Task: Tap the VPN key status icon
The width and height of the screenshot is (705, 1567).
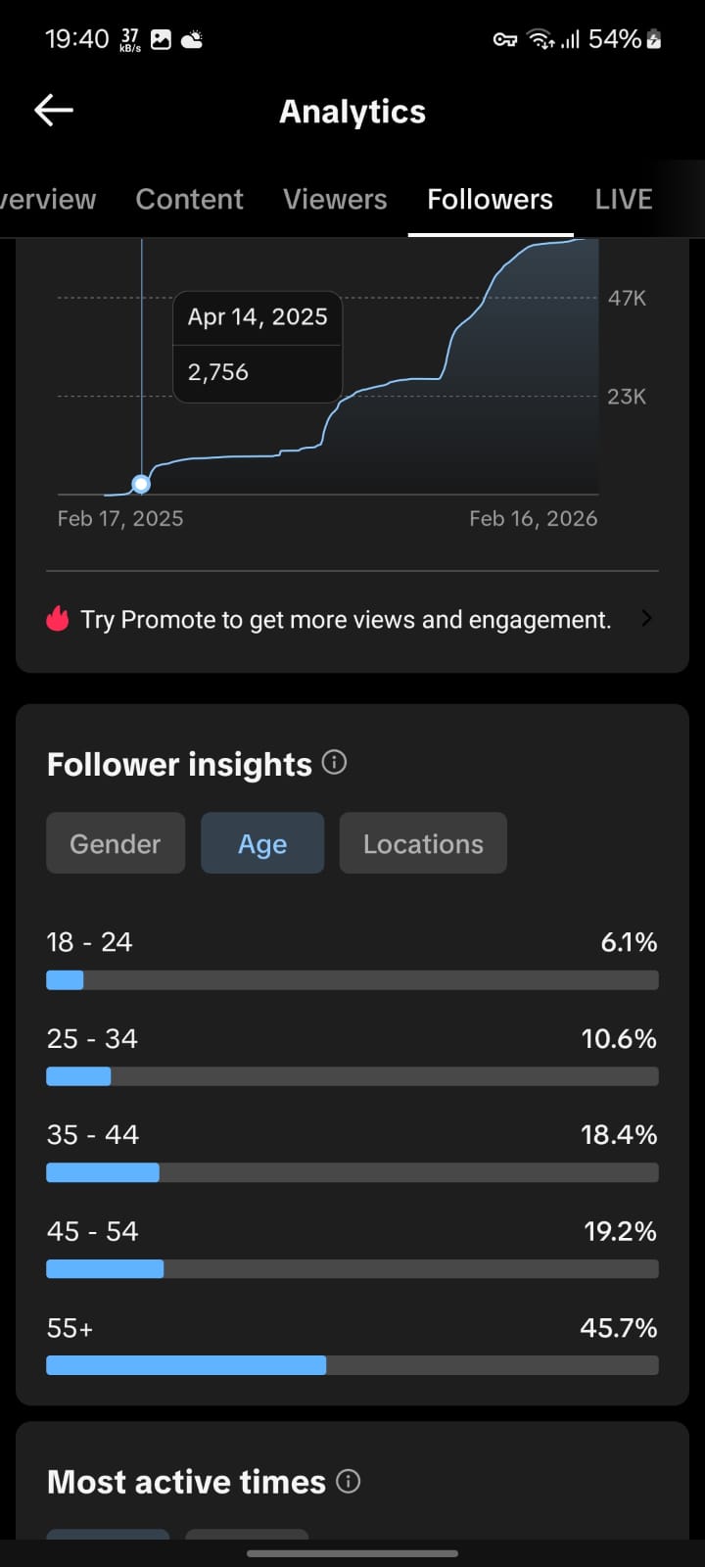Action: (x=504, y=40)
